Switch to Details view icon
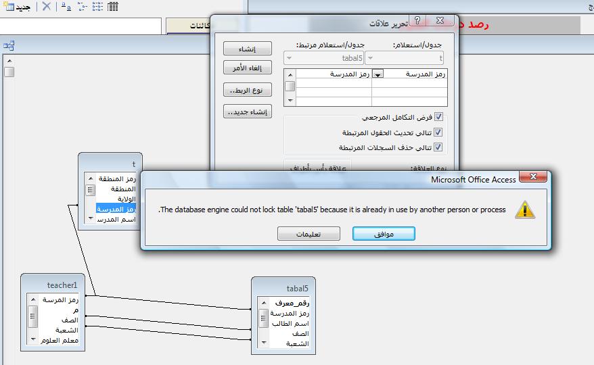 tap(112, 6)
